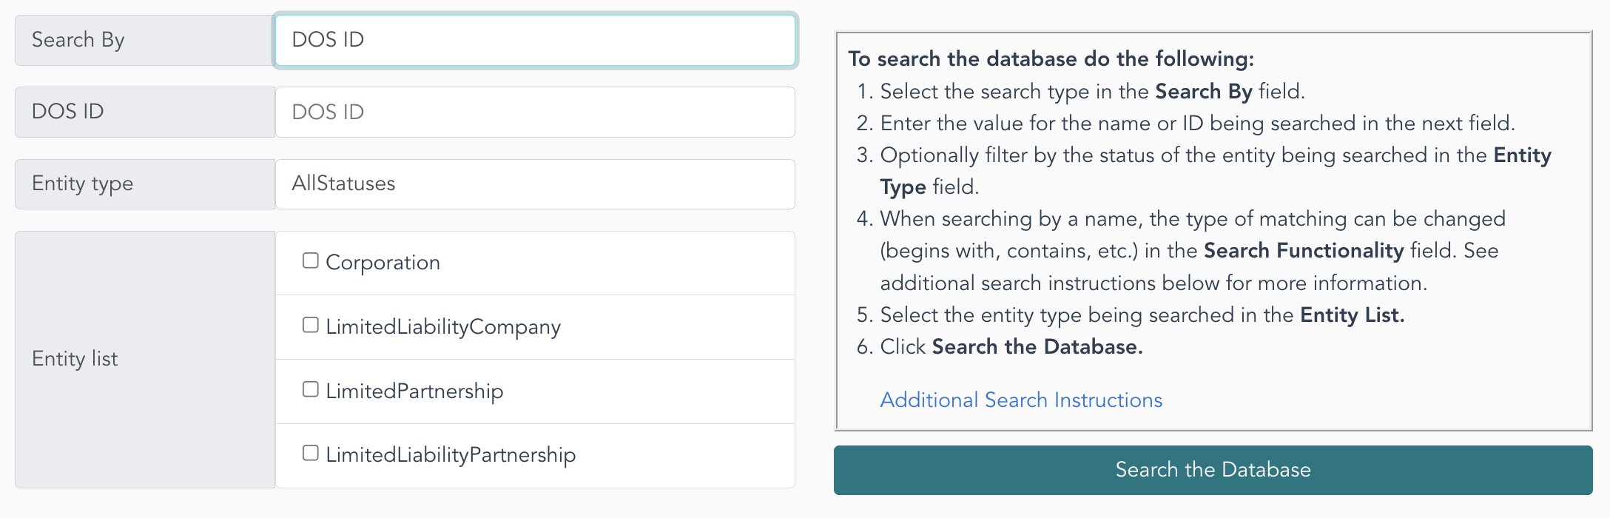This screenshot has width=1610, height=518.
Task: Click the LimitedLiabilityPartnership option text
Action: pos(451,455)
